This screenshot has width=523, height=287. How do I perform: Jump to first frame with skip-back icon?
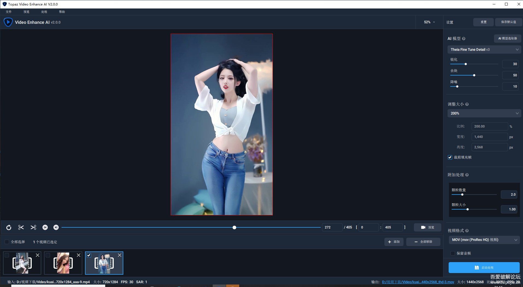[45, 227]
